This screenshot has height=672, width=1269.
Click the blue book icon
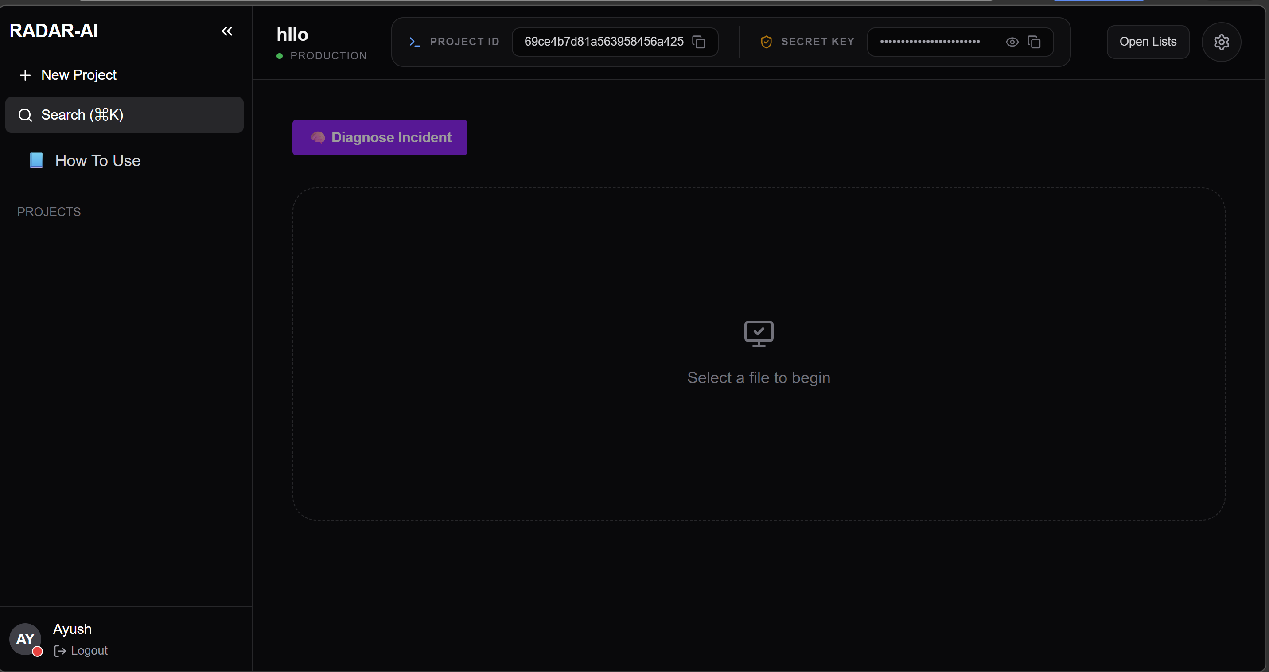(36, 161)
